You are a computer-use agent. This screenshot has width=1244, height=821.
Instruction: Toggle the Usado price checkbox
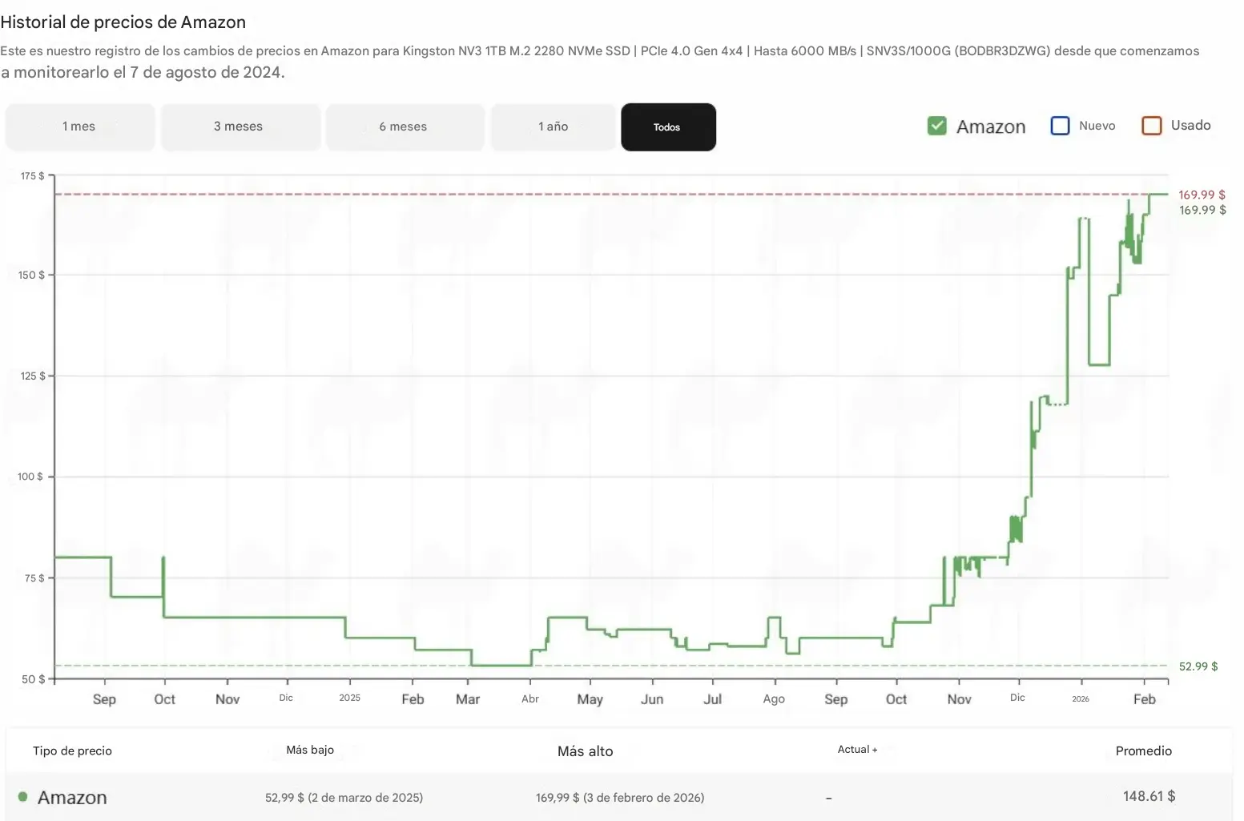tap(1151, 126)
